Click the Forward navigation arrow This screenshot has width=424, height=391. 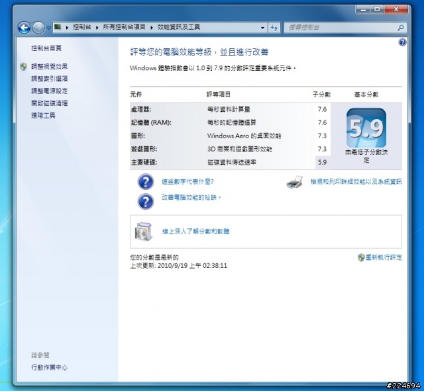click(x=38, y=28)
